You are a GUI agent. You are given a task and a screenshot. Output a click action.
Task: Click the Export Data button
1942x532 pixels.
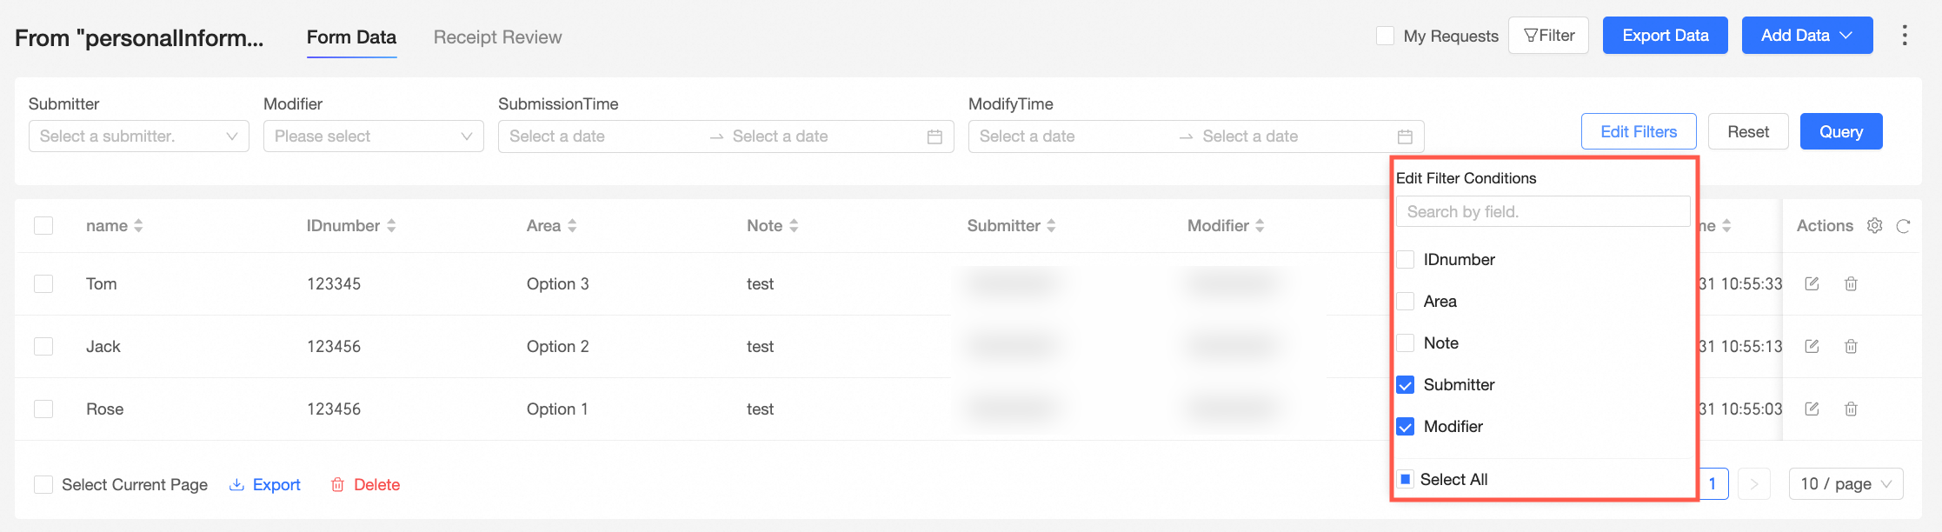coord(1665,36)
